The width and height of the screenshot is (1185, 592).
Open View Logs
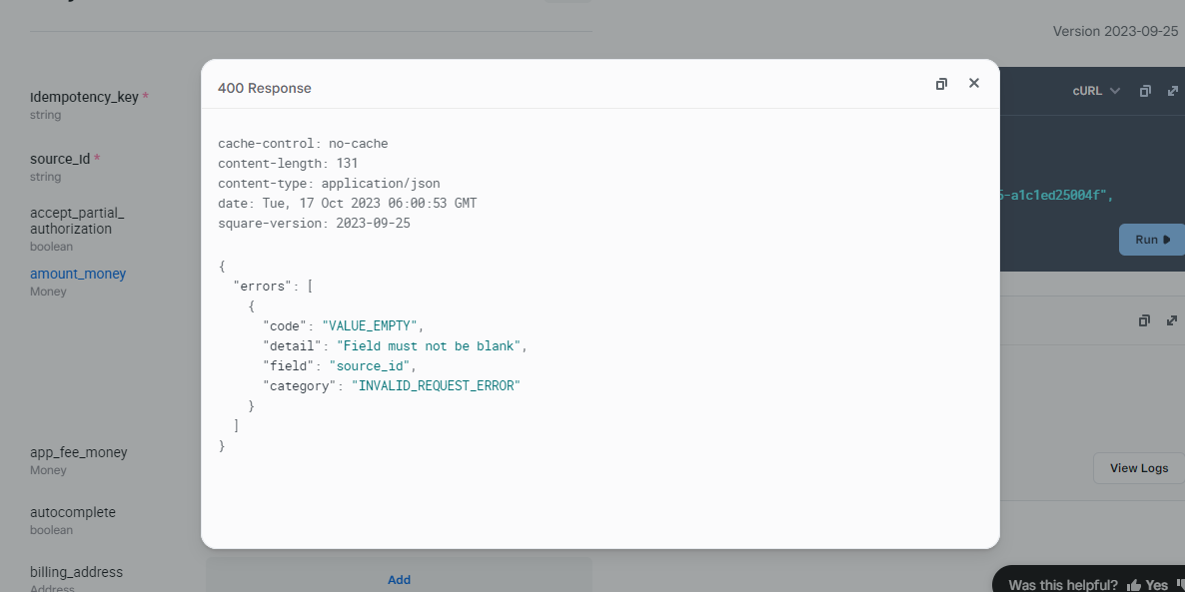point(1138,468)
